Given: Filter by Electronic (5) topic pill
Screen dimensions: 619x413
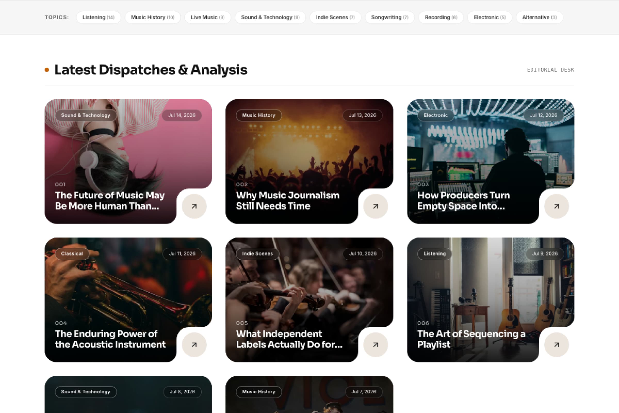Looking at the screenshot, I should [490, 17].
